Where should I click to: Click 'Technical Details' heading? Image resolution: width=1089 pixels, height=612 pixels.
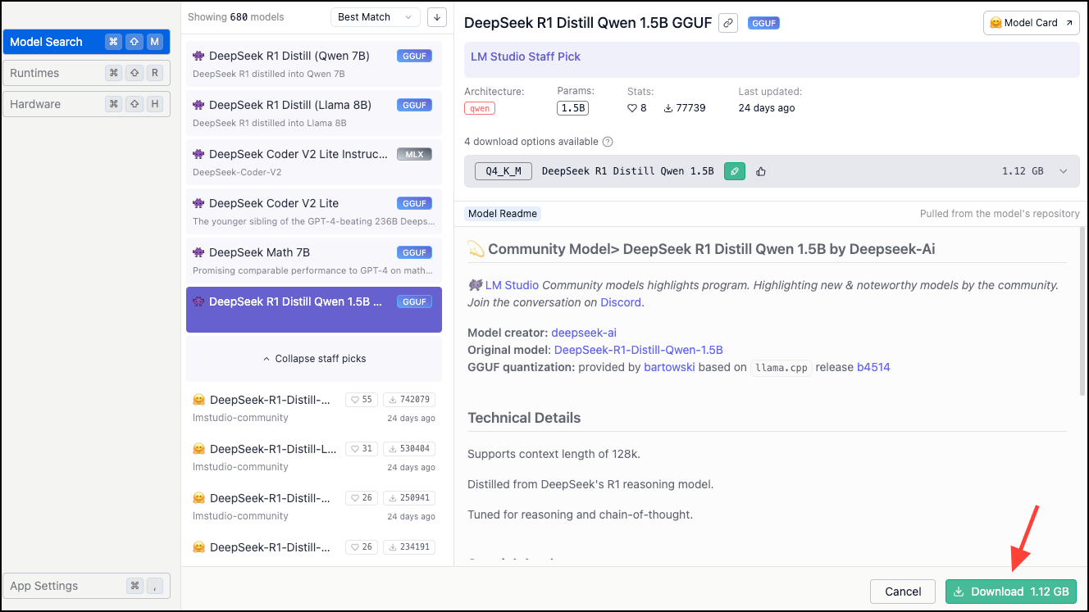[524, 418]
